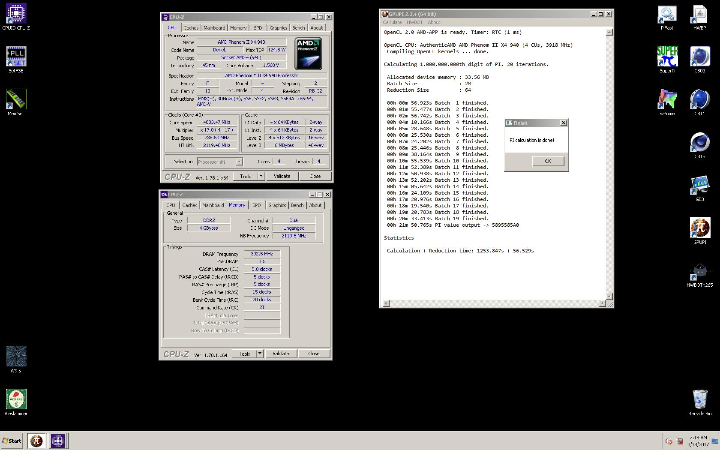Viewport: 720px width, 450px height.
Task: Select Bench tab in top CPU-Z window
Action: pos(299,28)
